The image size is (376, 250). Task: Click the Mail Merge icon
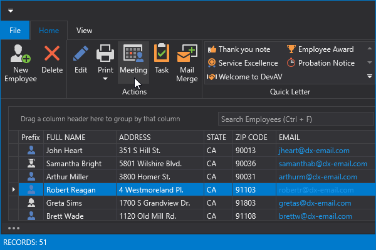pyautogui.click(x=186, y=54)
